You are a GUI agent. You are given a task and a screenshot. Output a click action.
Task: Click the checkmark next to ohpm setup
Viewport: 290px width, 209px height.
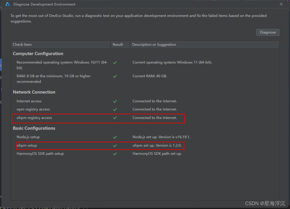pos(115,145)
